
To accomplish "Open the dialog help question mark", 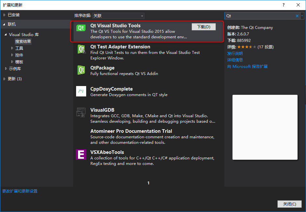I will 283,5.
